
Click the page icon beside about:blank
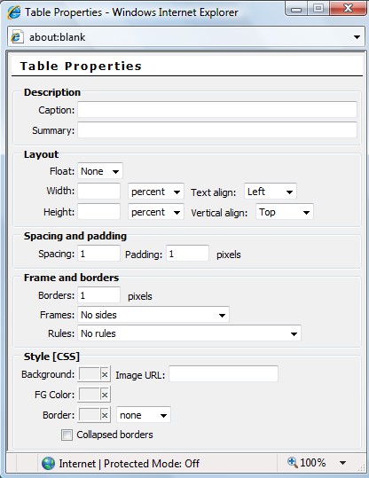tap(17, 37)
